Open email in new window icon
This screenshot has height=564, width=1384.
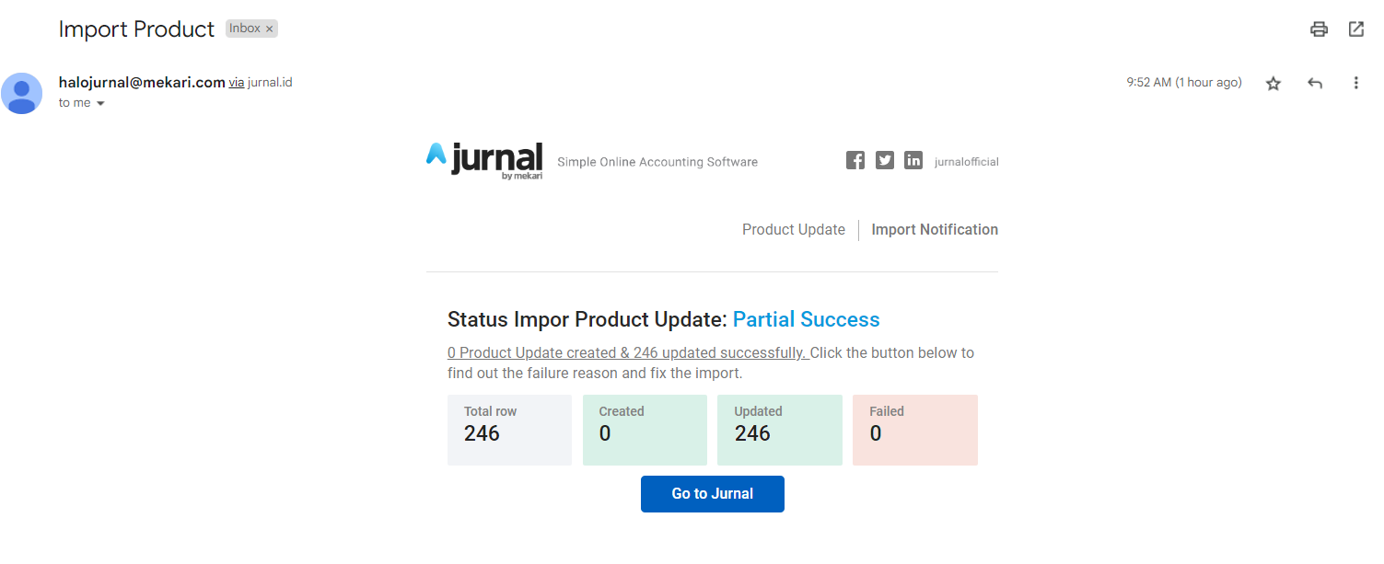1355,29
